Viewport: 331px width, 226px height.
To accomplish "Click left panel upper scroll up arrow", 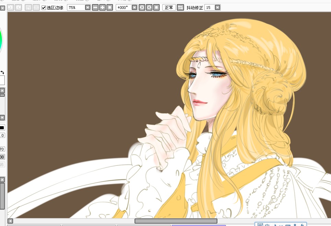I will [2, 91].
